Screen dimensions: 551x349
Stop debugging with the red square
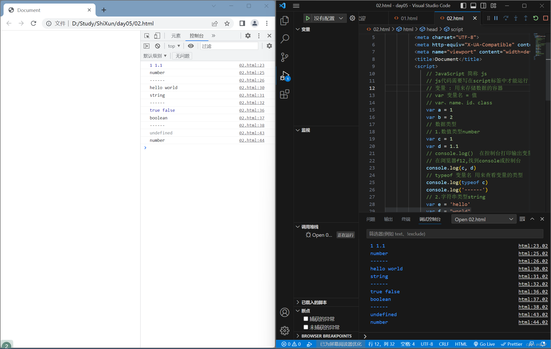point(545,18)
